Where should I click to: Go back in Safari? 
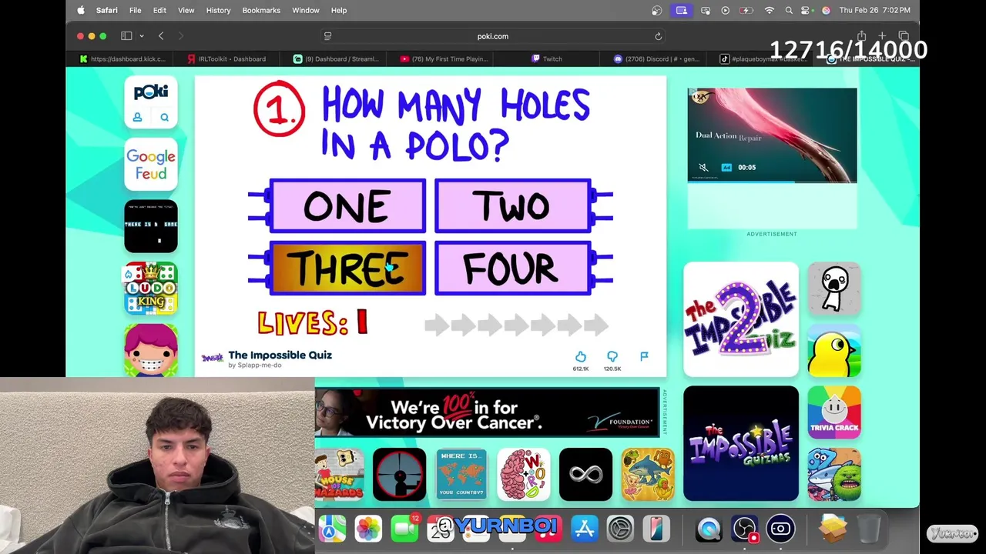click(x=161, y=36)
